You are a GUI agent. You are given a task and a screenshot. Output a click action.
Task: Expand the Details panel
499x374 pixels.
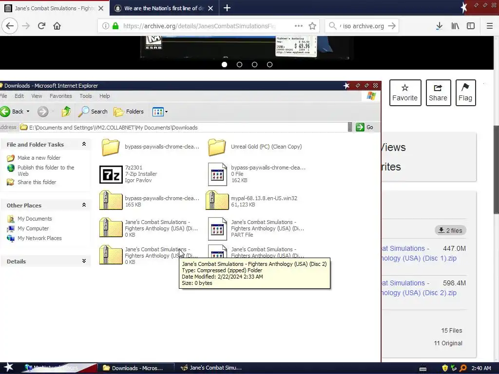point(84,261)
